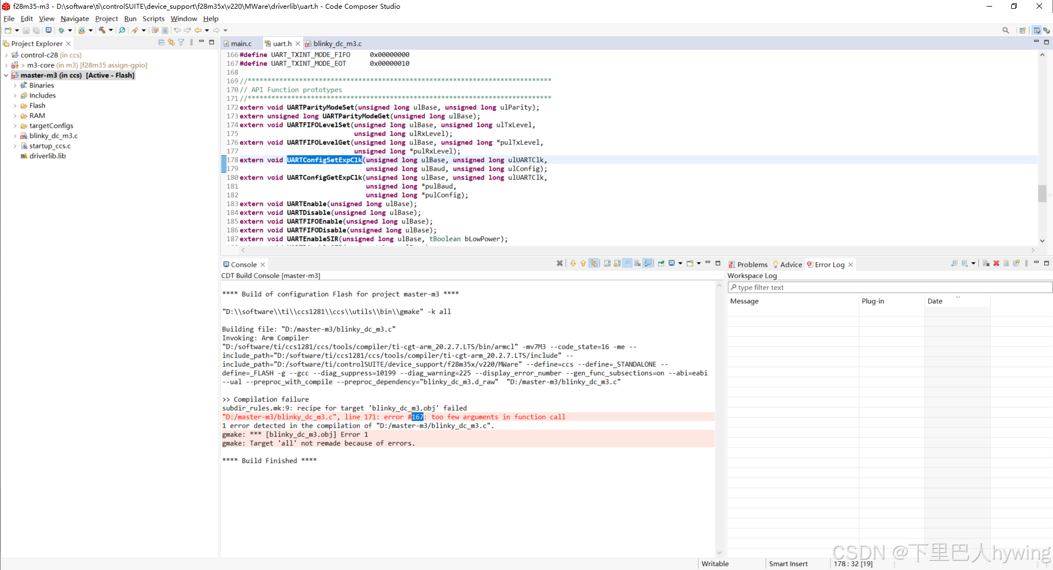Click the Back navigation yellow arrow

coord(198,30)
